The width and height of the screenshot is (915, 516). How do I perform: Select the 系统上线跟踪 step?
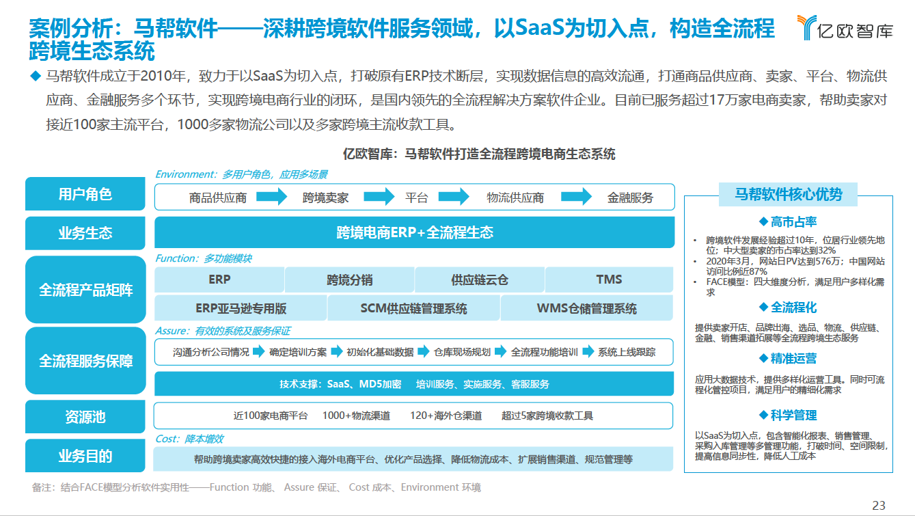click(627, 353)
